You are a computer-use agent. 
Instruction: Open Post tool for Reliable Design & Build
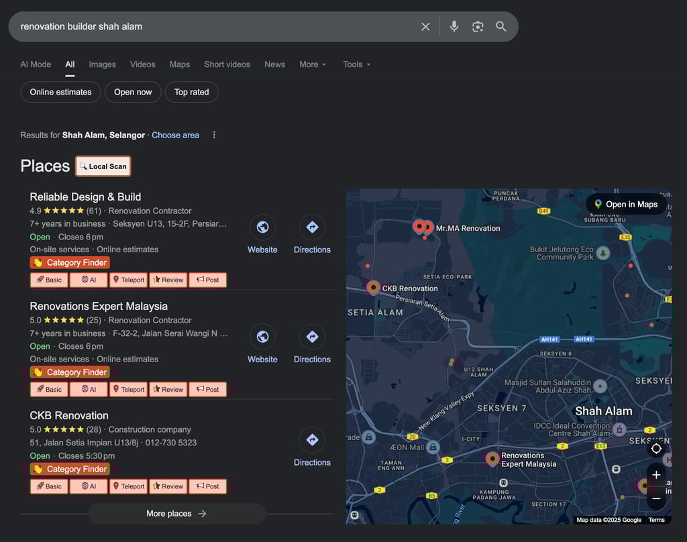pos(208,280)
